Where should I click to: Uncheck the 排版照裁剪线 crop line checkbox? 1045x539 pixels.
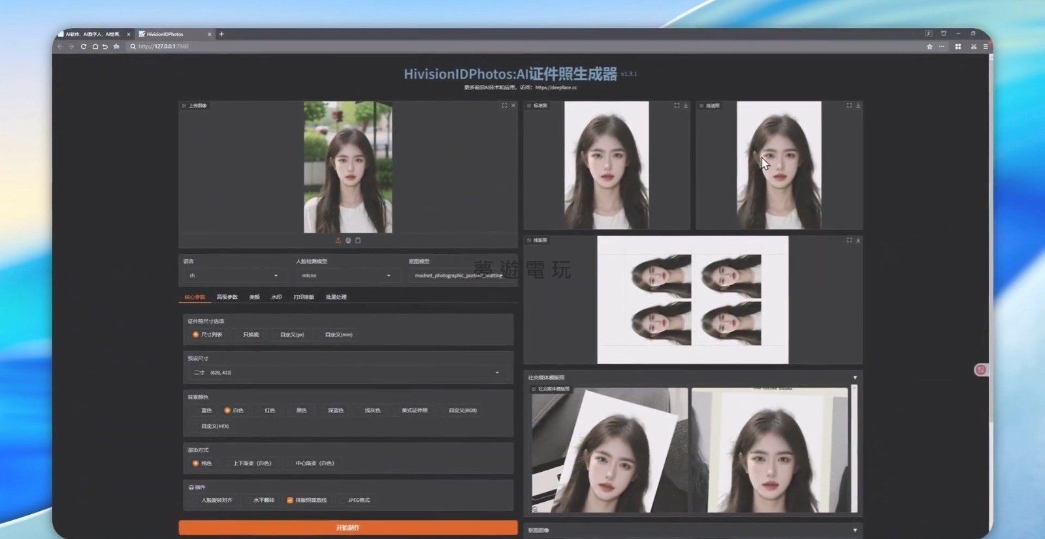(x=290, y=501)
